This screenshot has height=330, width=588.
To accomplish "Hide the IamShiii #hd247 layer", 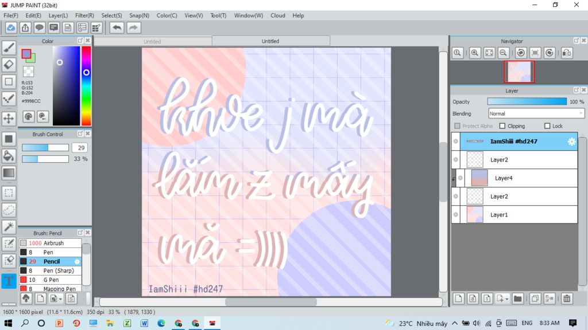I will (455, 142).
